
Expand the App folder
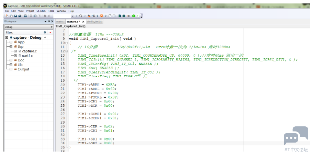pos(11,42)
